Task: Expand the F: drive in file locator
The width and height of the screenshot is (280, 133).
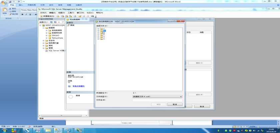Action: [98, 35]
